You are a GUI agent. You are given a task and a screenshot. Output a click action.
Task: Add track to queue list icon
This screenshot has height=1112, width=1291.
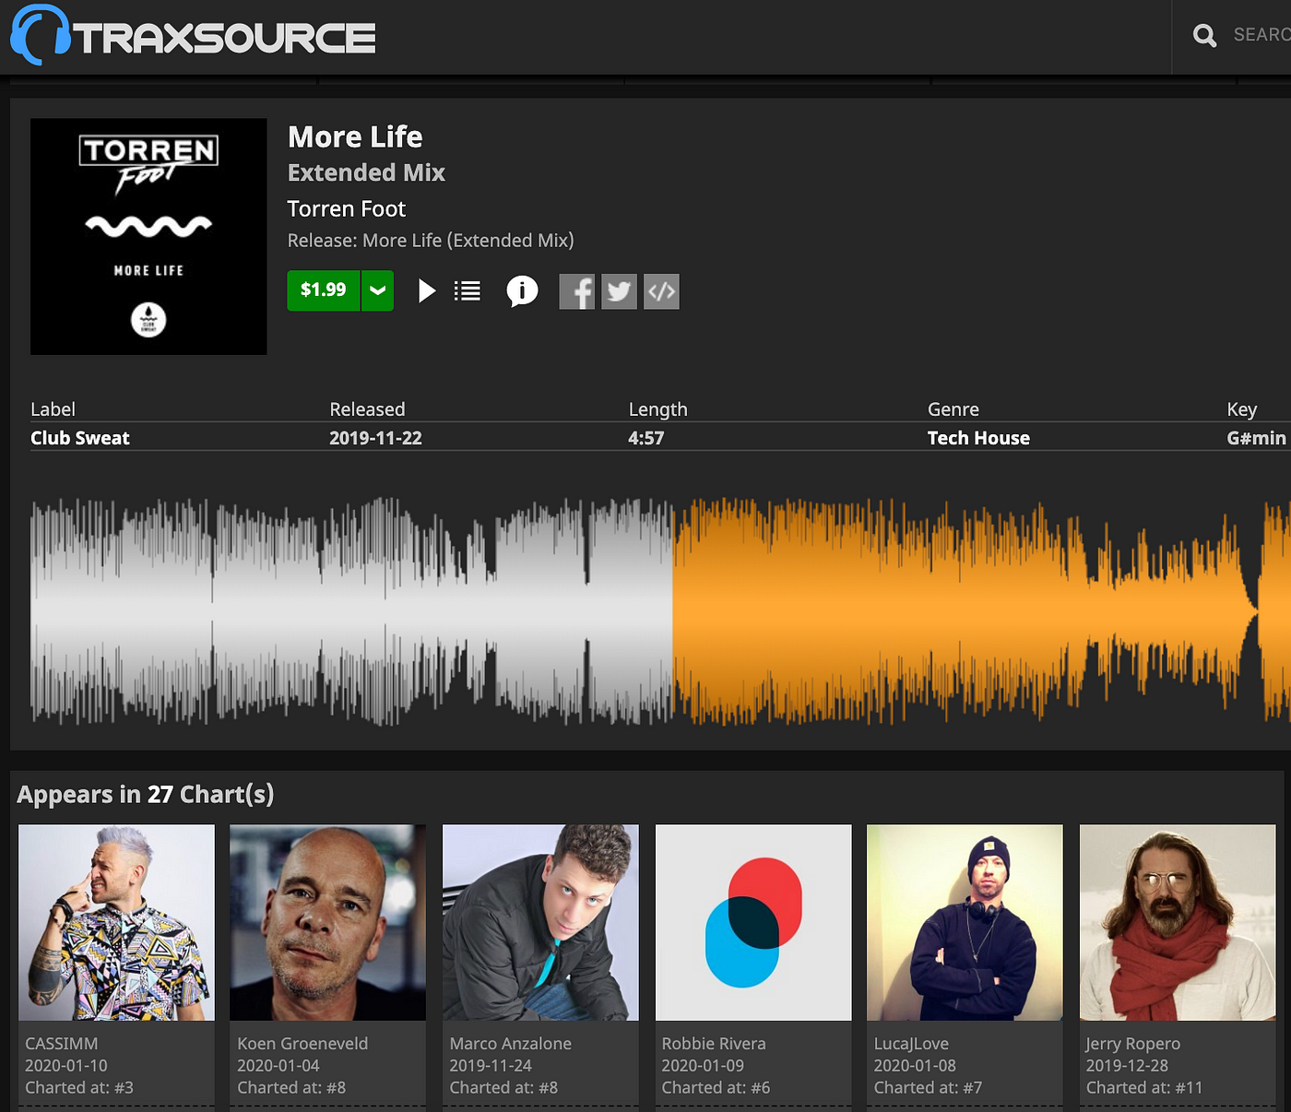point(468,291)
